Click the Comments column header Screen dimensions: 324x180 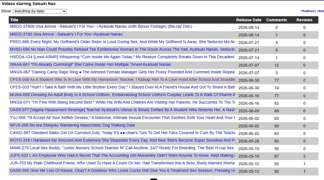[x=277, y=20]
